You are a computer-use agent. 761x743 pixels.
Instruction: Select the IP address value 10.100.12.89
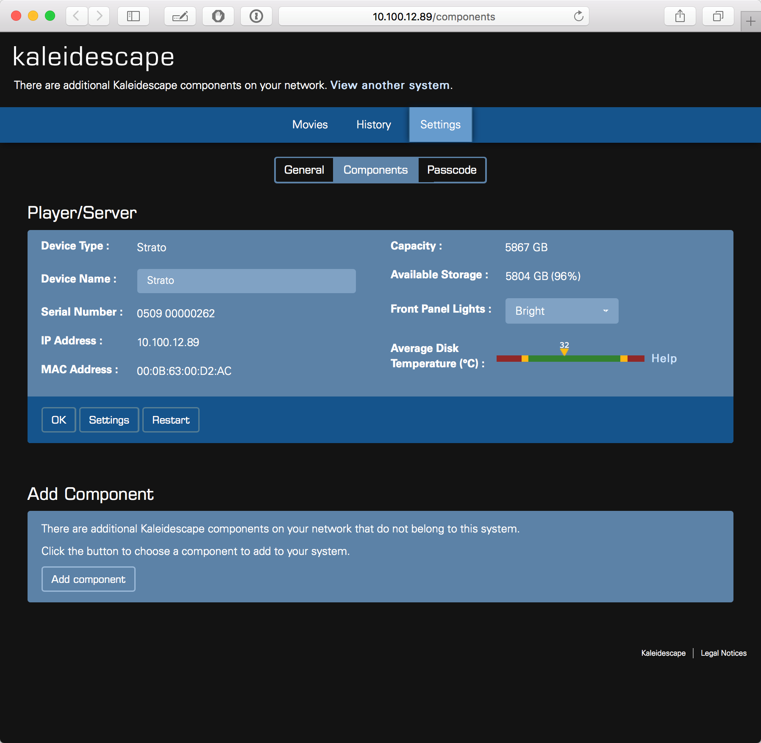(x=168, y=342)
